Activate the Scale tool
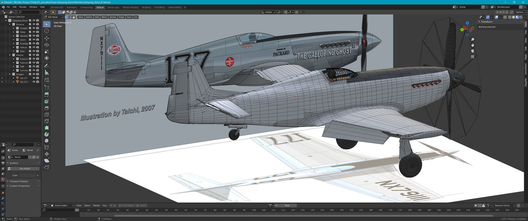The height and width of the screenshot is (221, 528). [x=47, y=52]
